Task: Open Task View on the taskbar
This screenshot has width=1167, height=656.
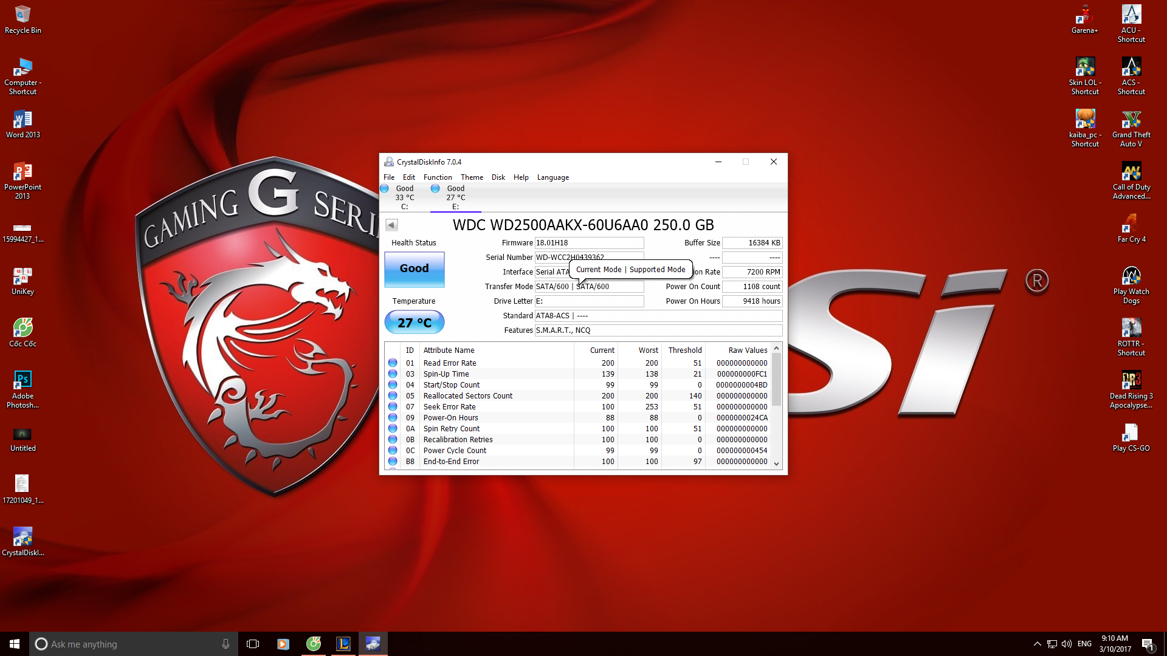Action: pyautogui.click(x=253, y=644)
